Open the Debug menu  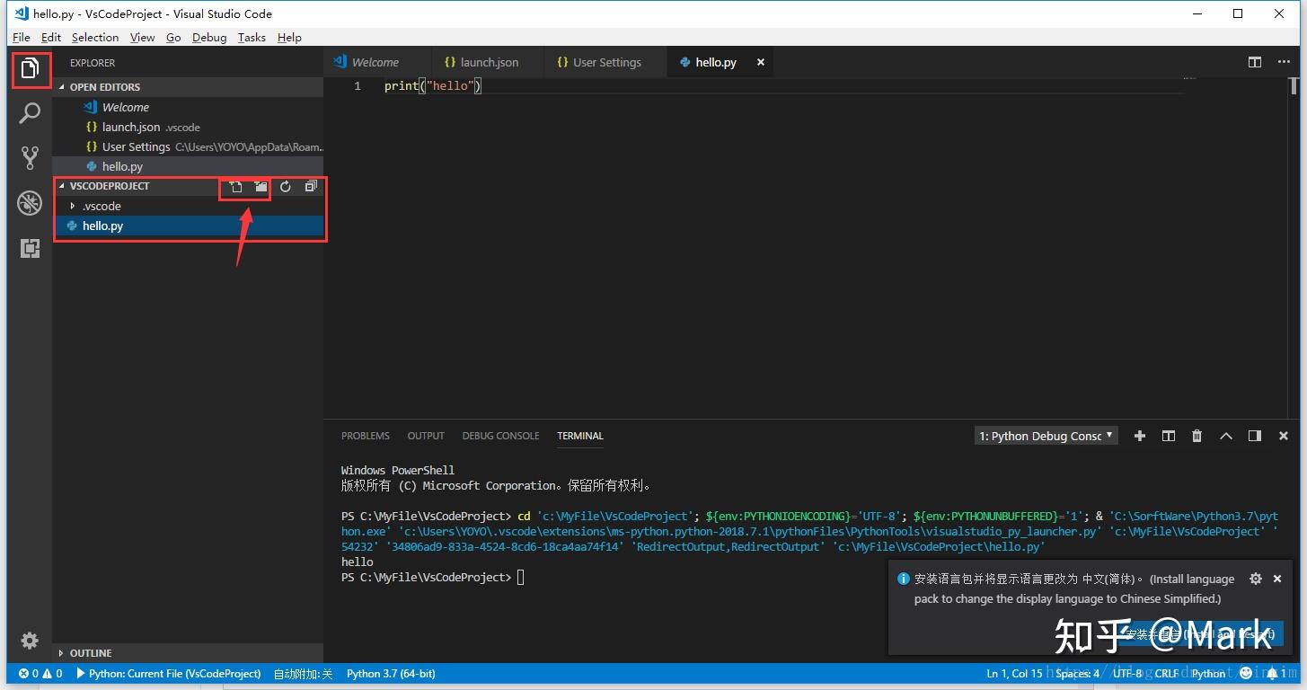[208, 37]
